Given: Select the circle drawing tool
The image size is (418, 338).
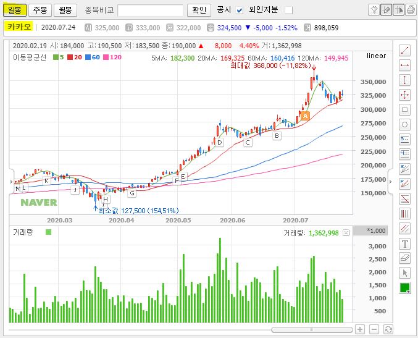Looking at the screenshot, I should coord(404,124).
